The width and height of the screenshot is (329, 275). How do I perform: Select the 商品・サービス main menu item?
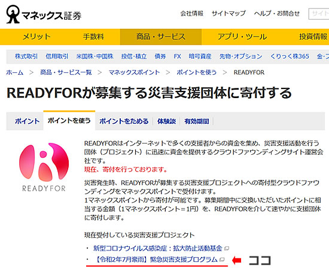[161, 36]
